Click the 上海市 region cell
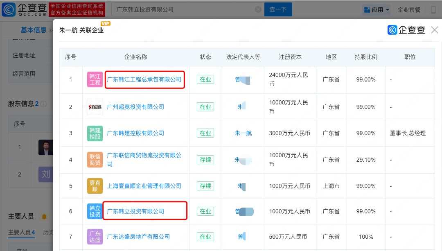Image resolution: width=442 pixels, height=251 pixels. (x=331, y=186)
